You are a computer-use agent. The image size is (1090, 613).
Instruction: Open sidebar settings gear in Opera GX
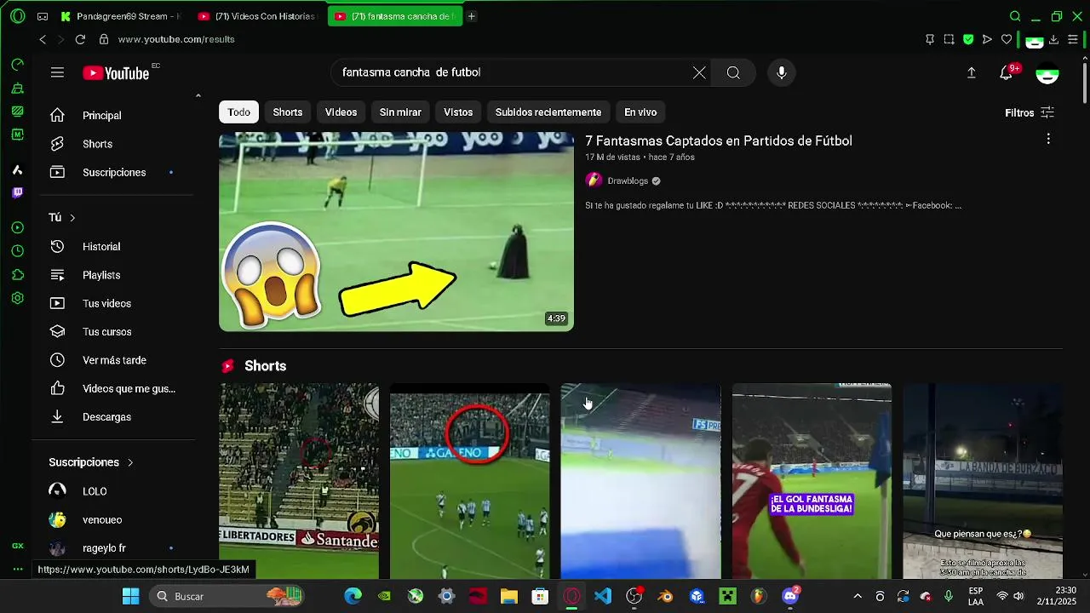coord(18,299)
